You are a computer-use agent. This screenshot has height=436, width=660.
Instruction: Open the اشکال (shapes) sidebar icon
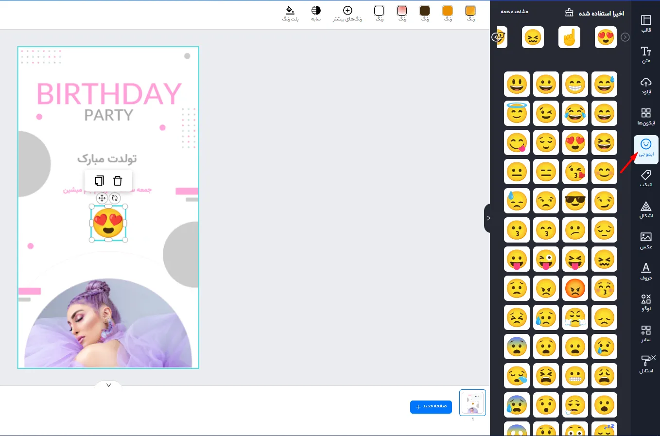646,209
